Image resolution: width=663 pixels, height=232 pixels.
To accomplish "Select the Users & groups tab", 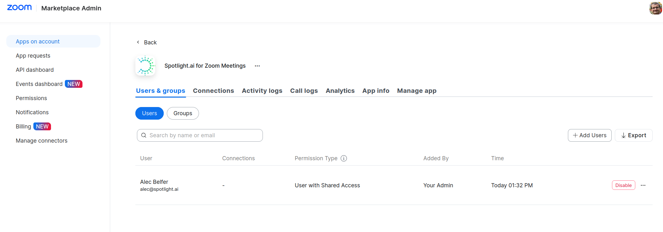I will (161, 91).
